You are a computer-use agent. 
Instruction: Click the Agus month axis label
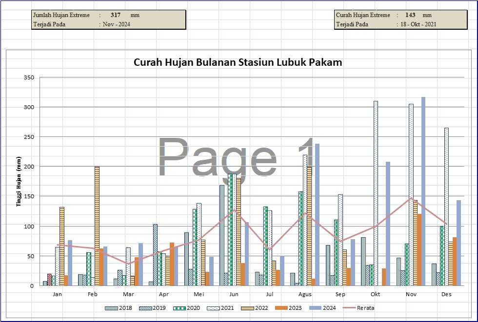click(x=305, y=295)
